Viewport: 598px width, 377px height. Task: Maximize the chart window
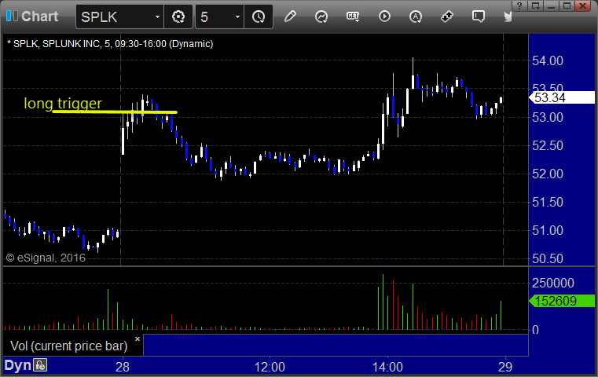tap(567, 5)
